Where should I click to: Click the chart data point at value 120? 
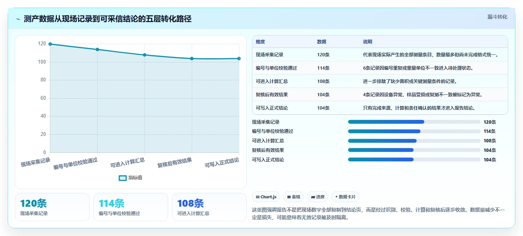pos(50,44)
